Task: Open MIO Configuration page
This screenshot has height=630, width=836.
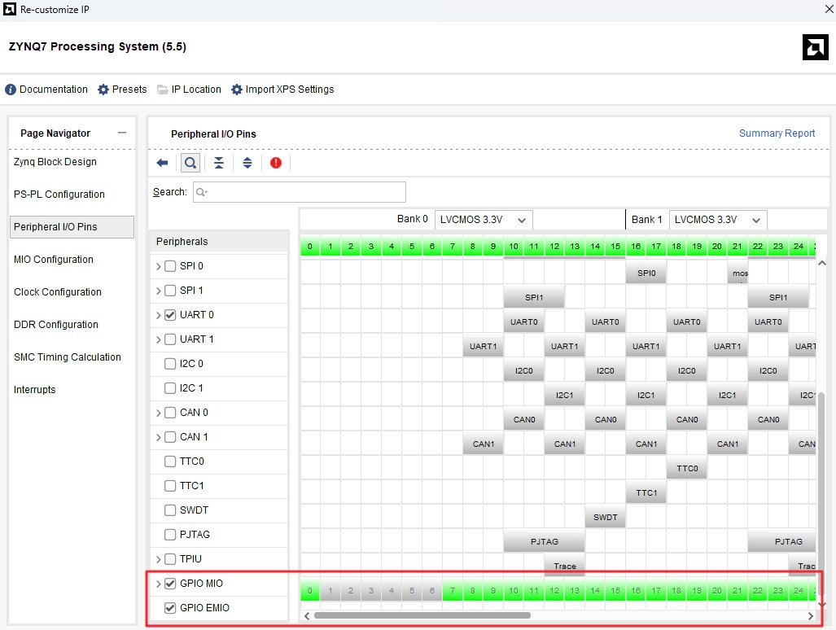Action: [x=53, y=260]
